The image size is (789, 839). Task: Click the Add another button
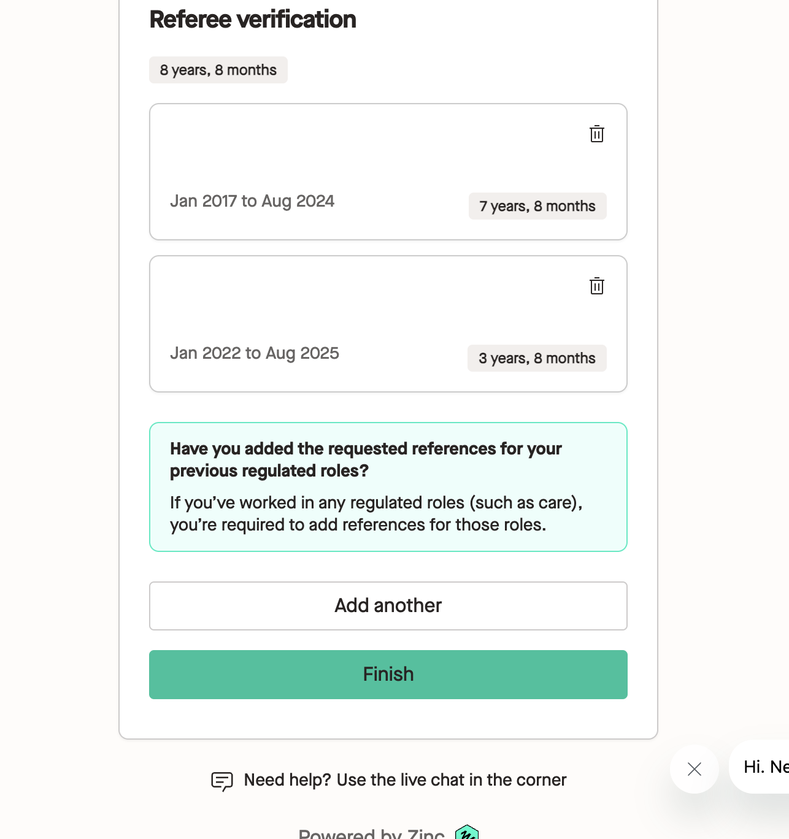point(388,606)
